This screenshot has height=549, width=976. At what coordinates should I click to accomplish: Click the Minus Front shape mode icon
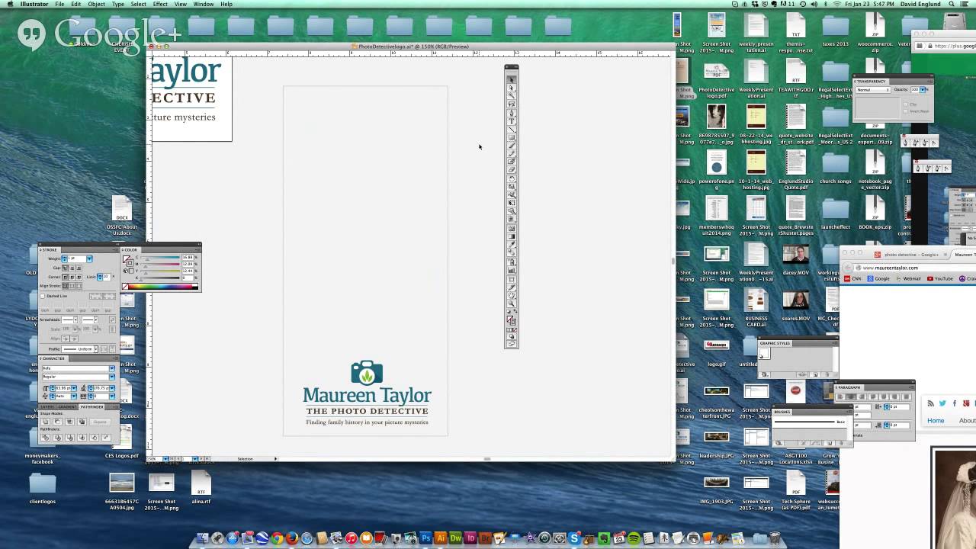coord(57,422)
